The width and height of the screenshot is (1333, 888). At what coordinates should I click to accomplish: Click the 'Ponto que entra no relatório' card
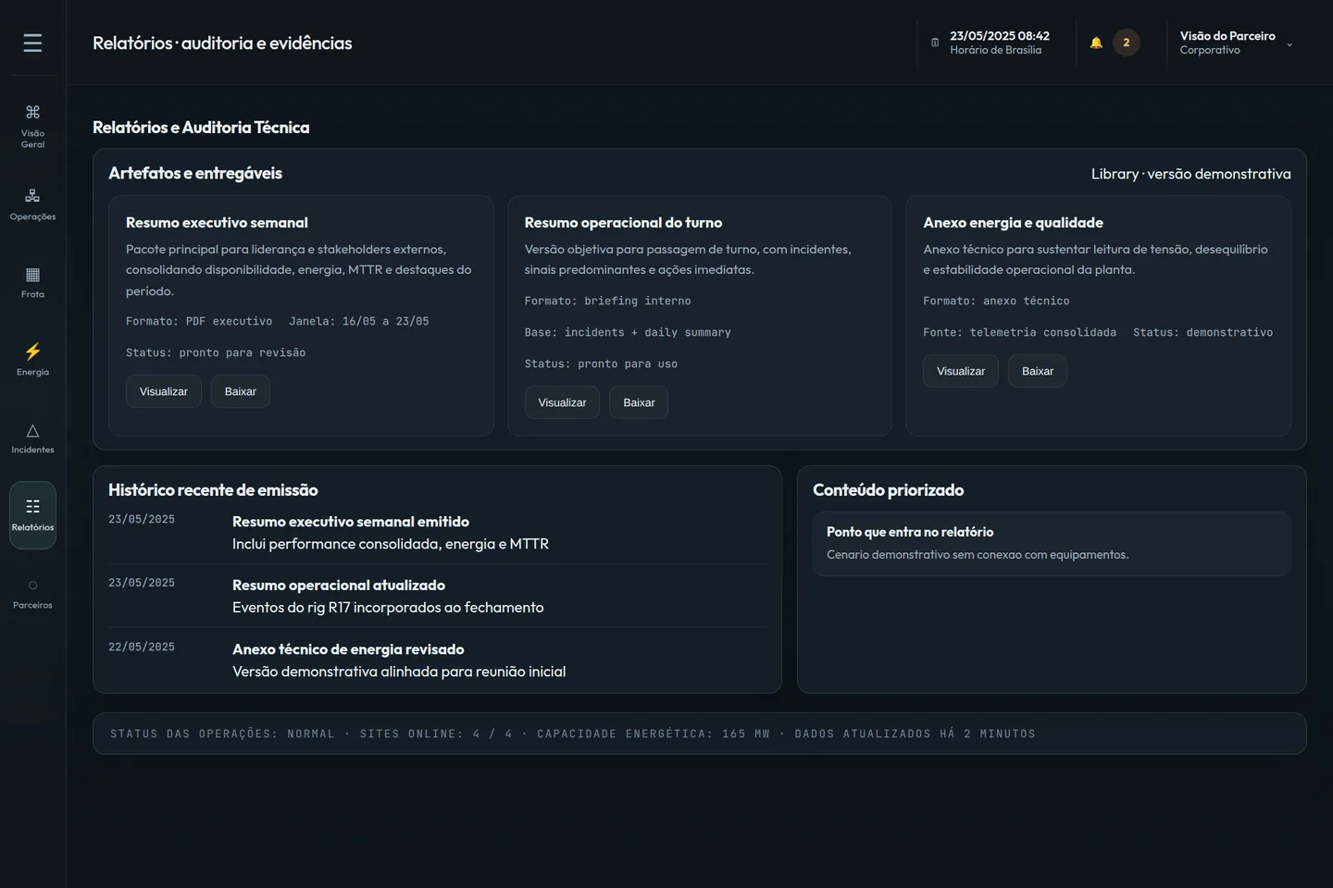click(x=1052, y=544)
